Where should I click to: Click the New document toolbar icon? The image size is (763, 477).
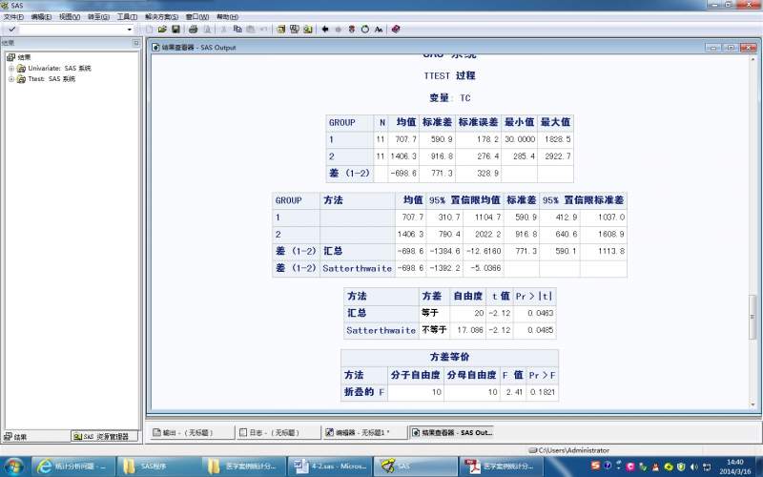[150, 30]
